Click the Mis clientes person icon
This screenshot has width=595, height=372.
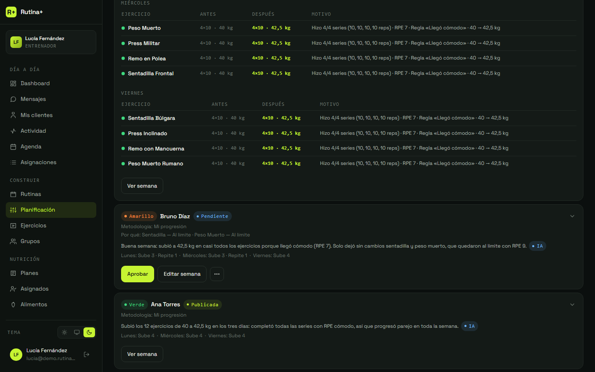click(13, 115)
